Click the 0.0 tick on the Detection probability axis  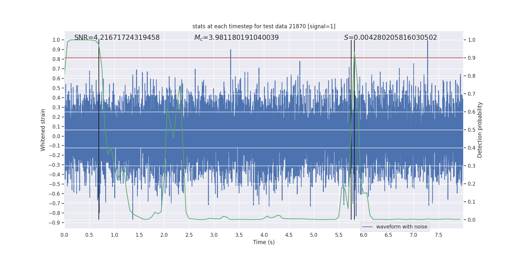pos(472,220)
